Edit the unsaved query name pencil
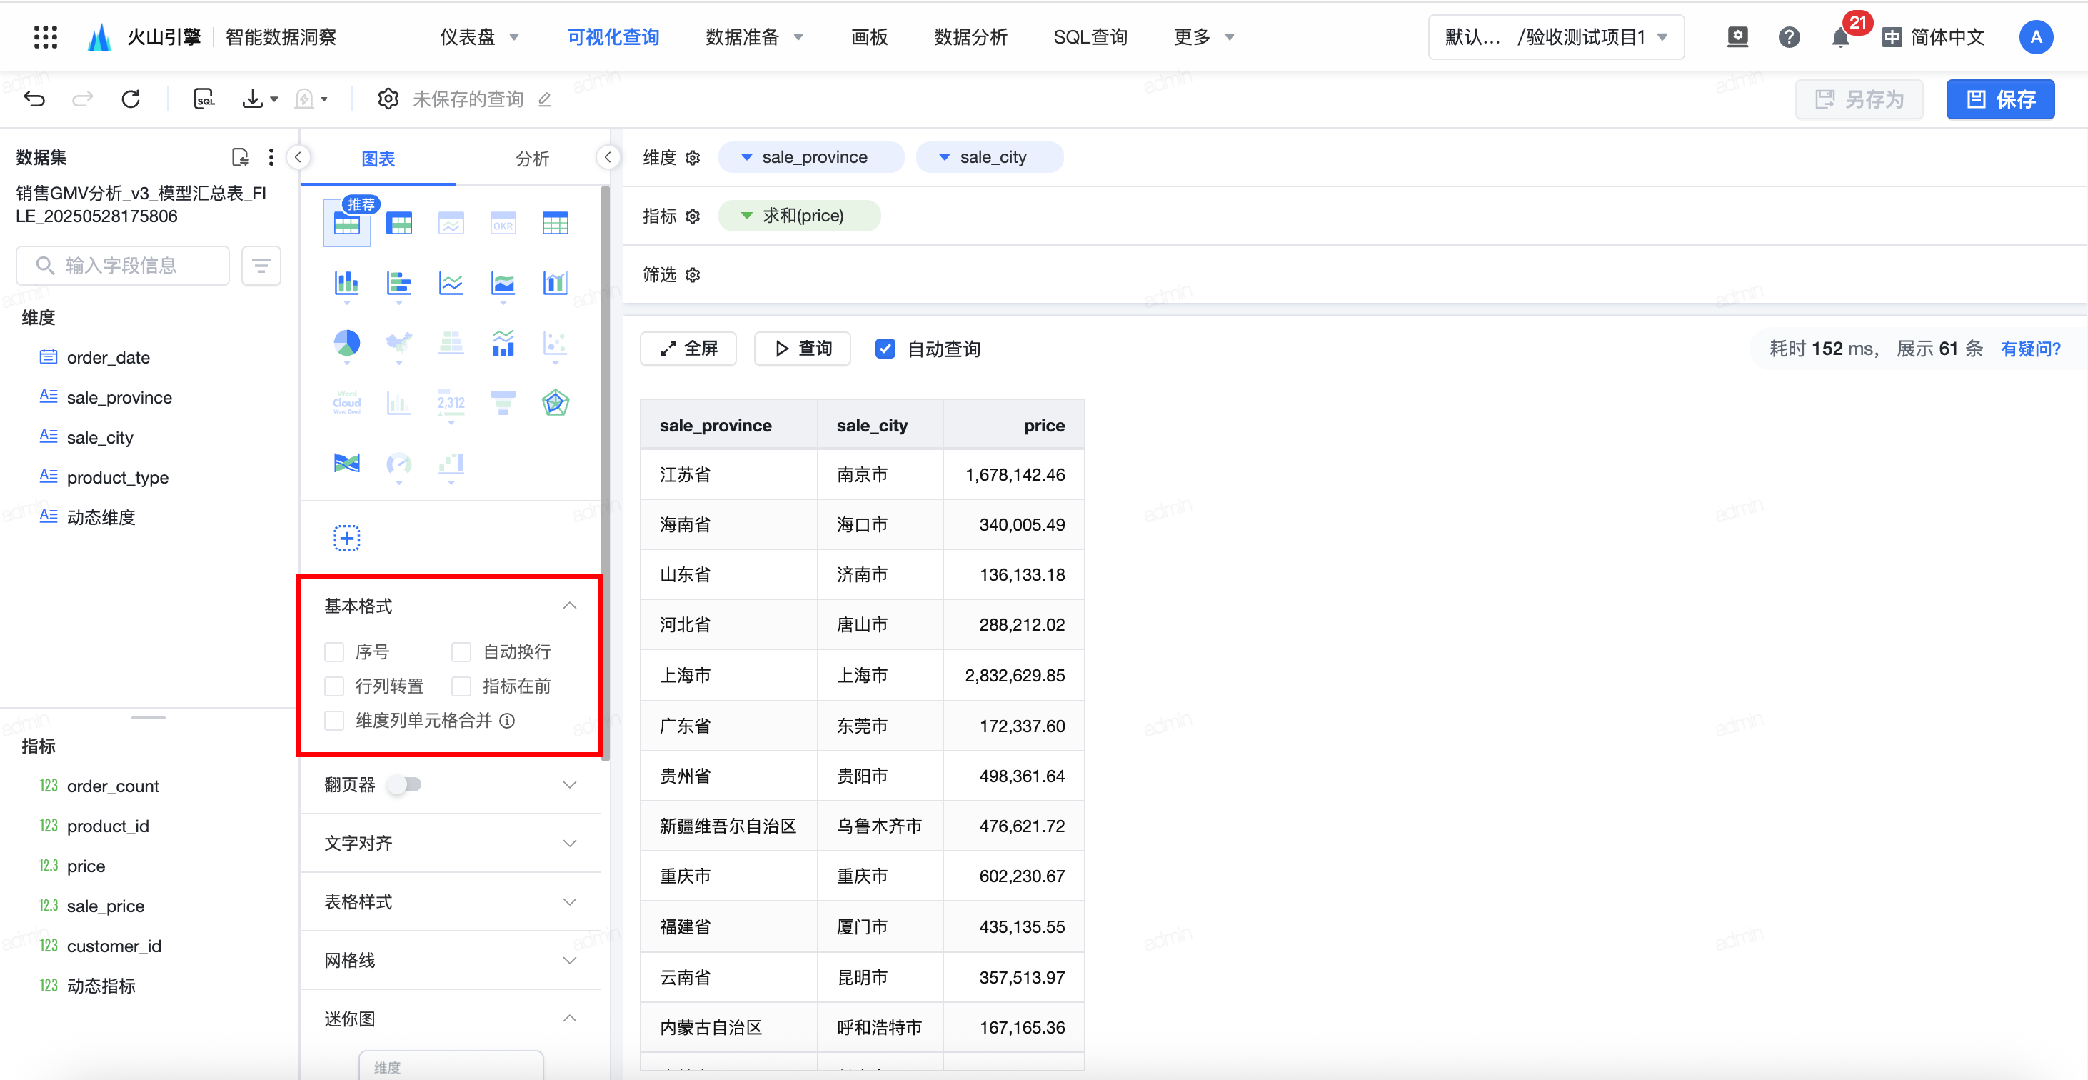 click(545, 100)
